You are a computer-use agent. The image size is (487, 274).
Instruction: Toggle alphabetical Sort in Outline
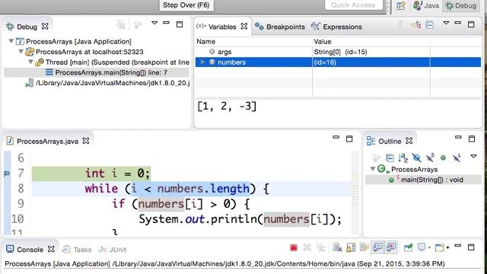[x=403, y=158]
